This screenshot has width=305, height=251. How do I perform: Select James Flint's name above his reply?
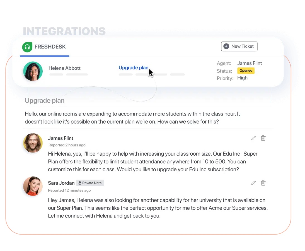pos(60,138)
